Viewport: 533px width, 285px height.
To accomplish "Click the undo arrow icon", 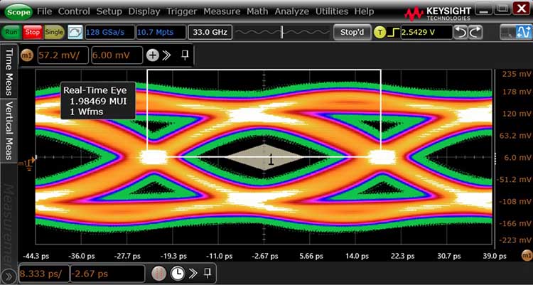I will (461, 32).
